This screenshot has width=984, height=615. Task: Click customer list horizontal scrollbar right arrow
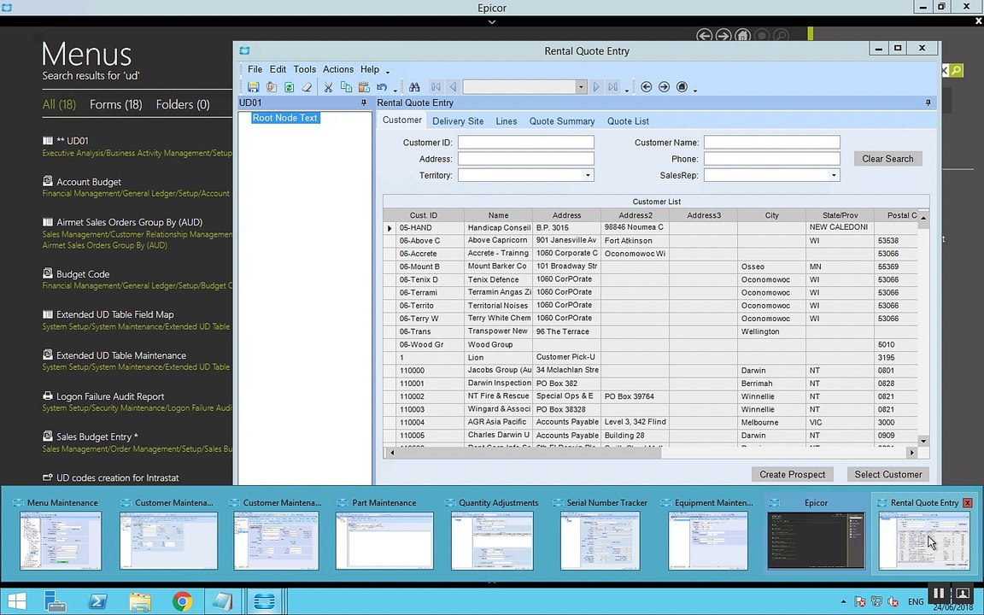(912, 453)
